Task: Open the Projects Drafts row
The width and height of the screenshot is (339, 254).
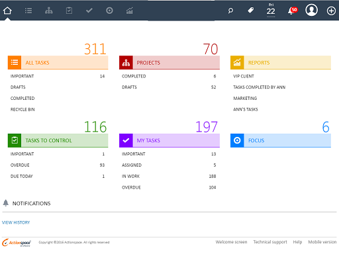Action: point(169,87)
